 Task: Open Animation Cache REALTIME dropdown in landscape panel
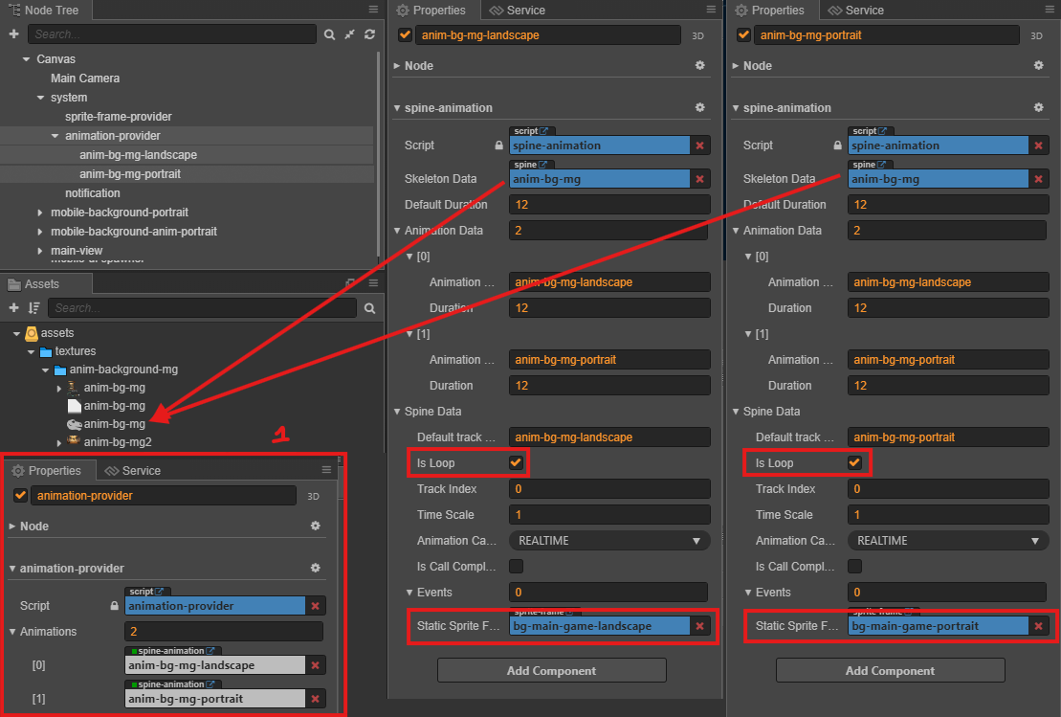(x=609, y=541)
